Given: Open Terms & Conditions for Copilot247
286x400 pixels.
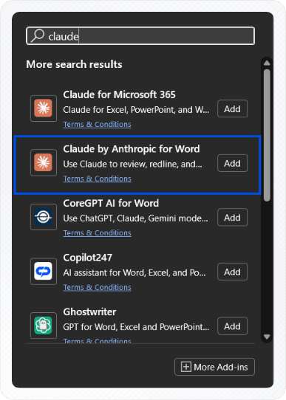Looking at the screenshot, I should (x=98, y=287).
